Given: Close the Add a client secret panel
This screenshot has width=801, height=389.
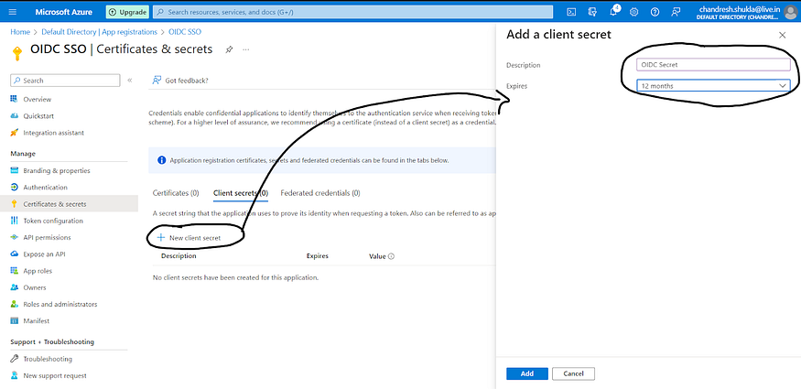Looking at the screenshot, I should 782,35.
